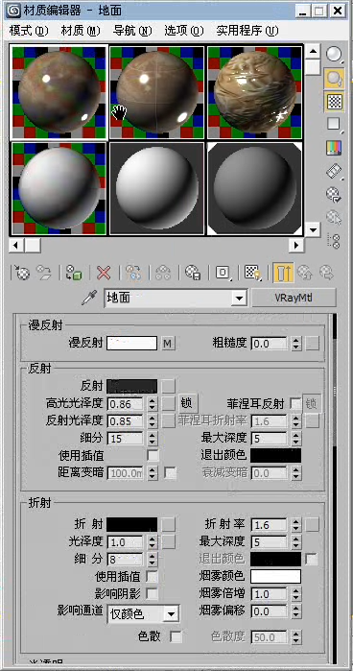Open the Material/Map Navigator icon
Image resolution: width=353 pixels, height=671 pixels.
[x=334, y=241]
